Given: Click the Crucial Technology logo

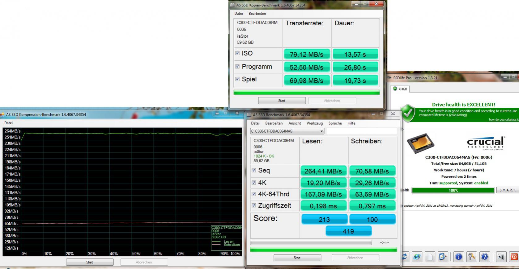Looking at the screenshot, I should point(486,143).
